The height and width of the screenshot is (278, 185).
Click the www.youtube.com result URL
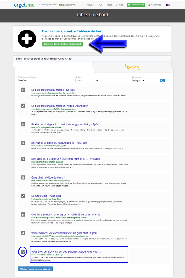click(48, 146)
